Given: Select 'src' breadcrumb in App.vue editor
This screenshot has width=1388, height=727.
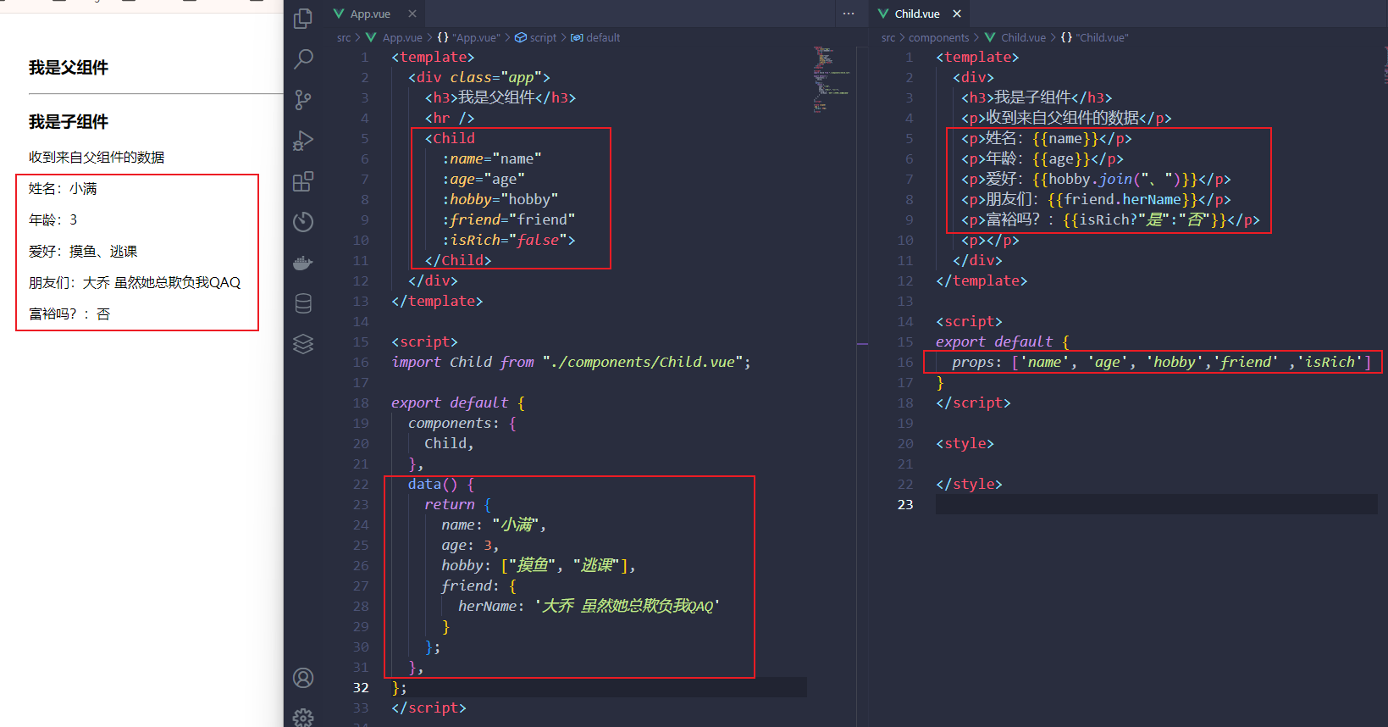Looking at the screenshot, I should [x=343, y=37].
